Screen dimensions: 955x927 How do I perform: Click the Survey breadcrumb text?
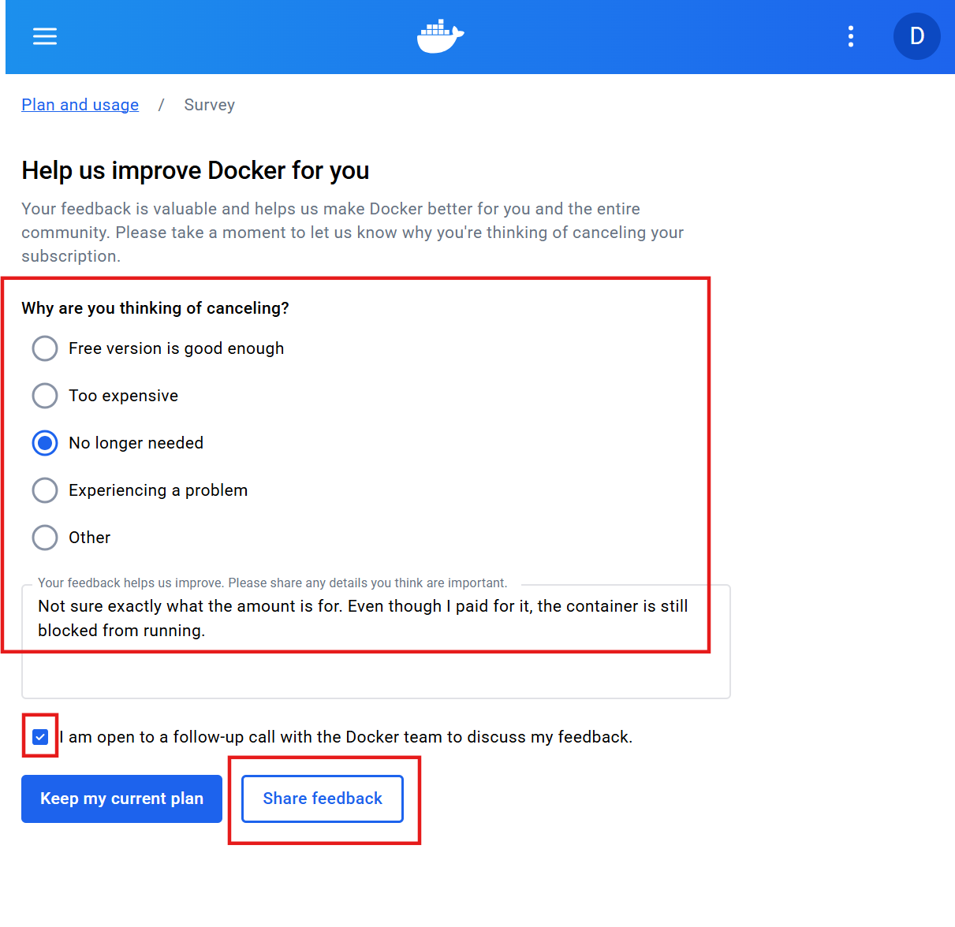tap(210, 105)
